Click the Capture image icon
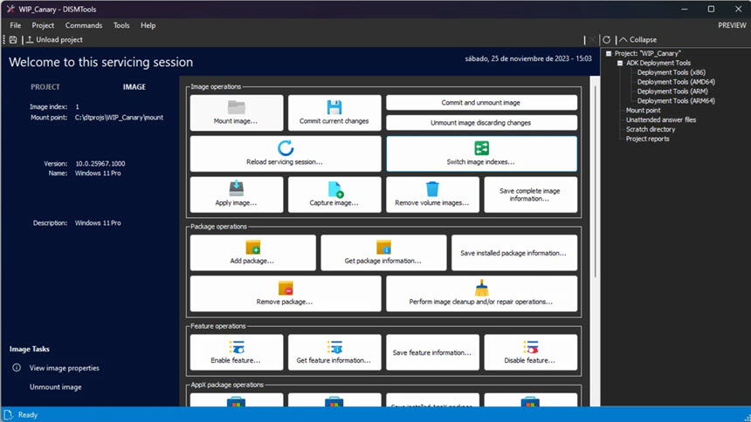 (x=335, y=189)
